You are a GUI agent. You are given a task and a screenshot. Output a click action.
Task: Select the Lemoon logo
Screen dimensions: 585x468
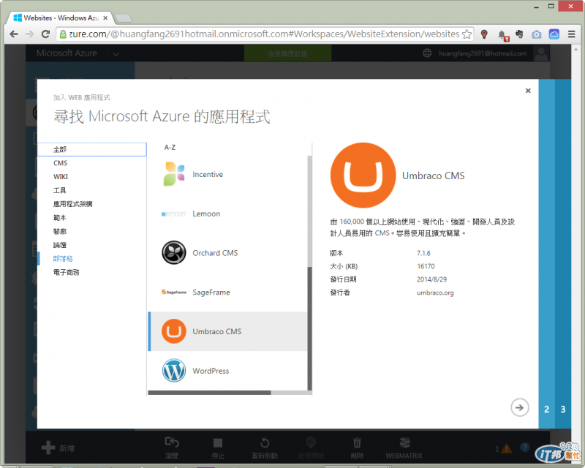coord(174,214)
